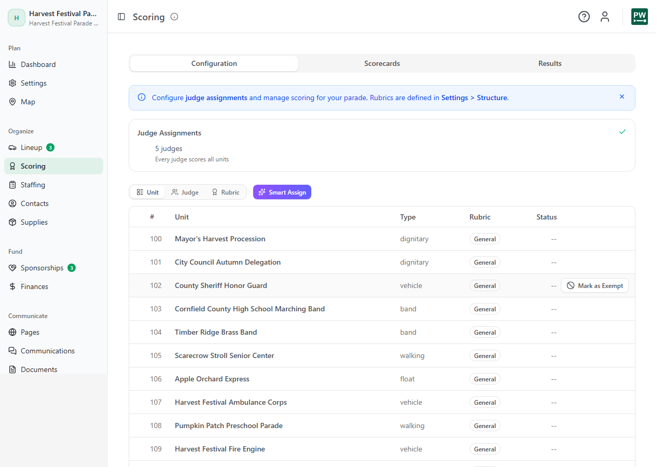
Task: Click the Sponsorships badge showing 3
Action: coord(72,268)
